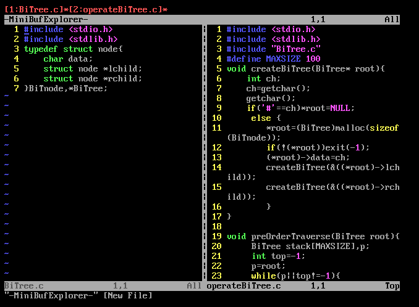This screenshot has height=307, width=419.
Task: Click the createBiTree lchild call on line 14
Action: coord(332,167)
